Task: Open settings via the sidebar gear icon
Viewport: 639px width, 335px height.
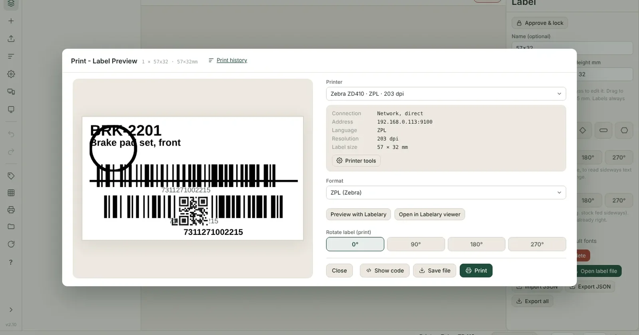Action: [x=11, y=74]
